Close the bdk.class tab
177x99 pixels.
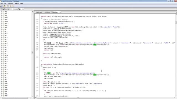click(60, 12)
